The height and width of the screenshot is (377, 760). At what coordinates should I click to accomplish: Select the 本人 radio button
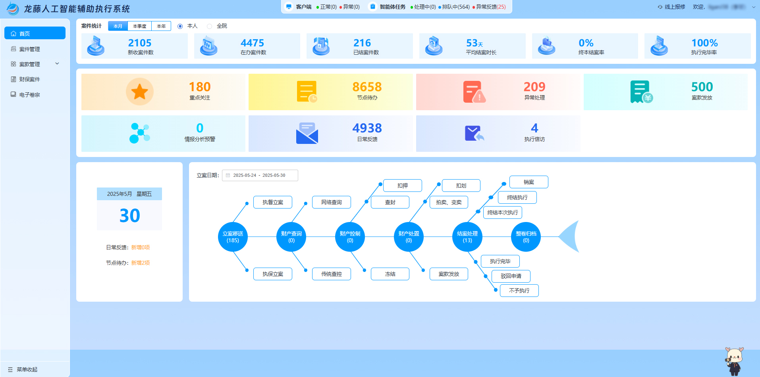[x=180, y=26]
